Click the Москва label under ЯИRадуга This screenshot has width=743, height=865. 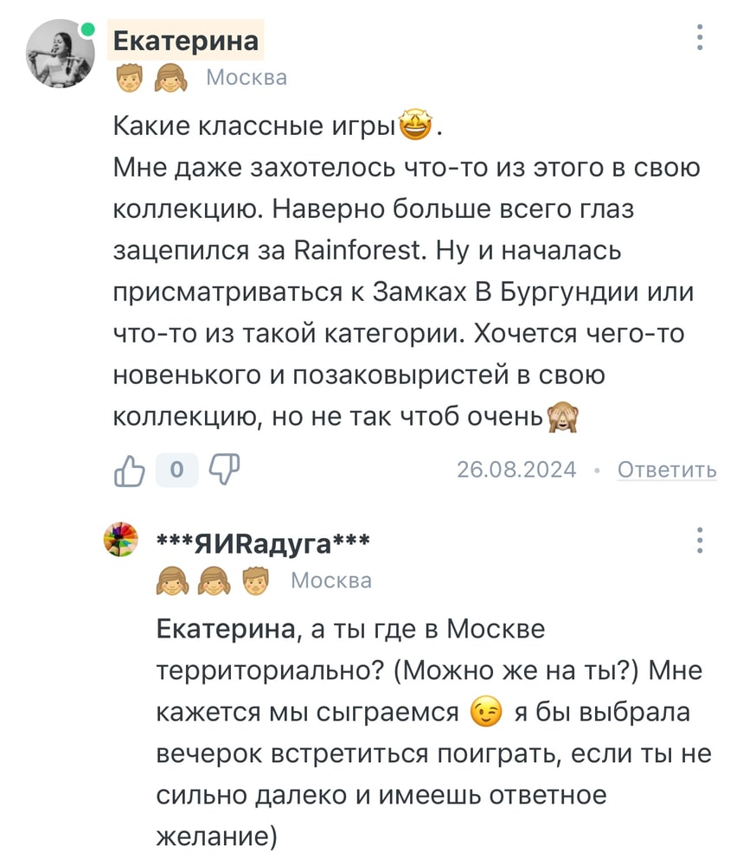331,580
